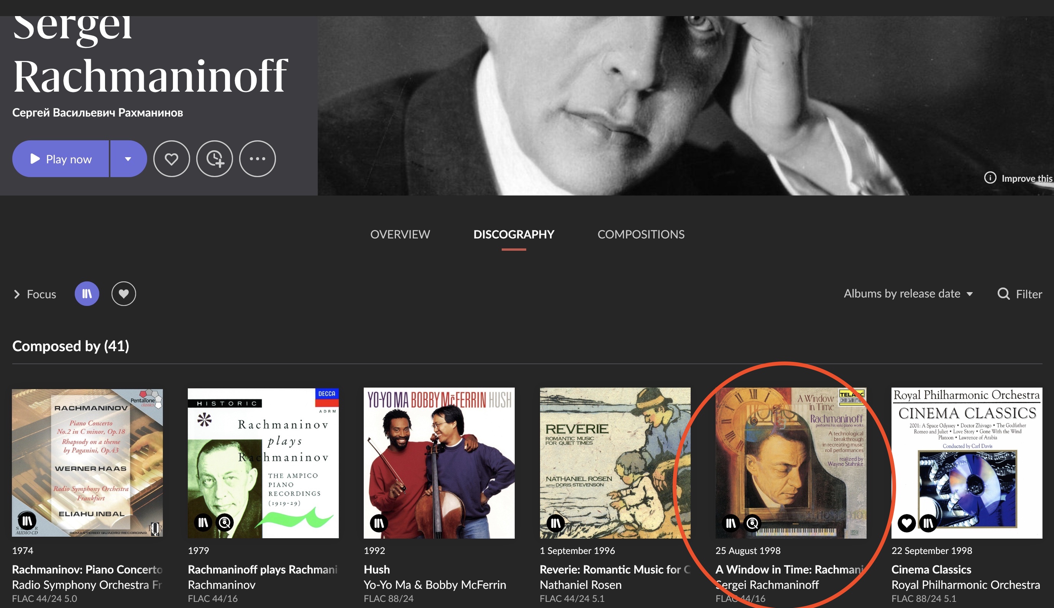Expand the Focus options chevron
This screenshot has width=1054, height=608.
(x=17, y=294)
